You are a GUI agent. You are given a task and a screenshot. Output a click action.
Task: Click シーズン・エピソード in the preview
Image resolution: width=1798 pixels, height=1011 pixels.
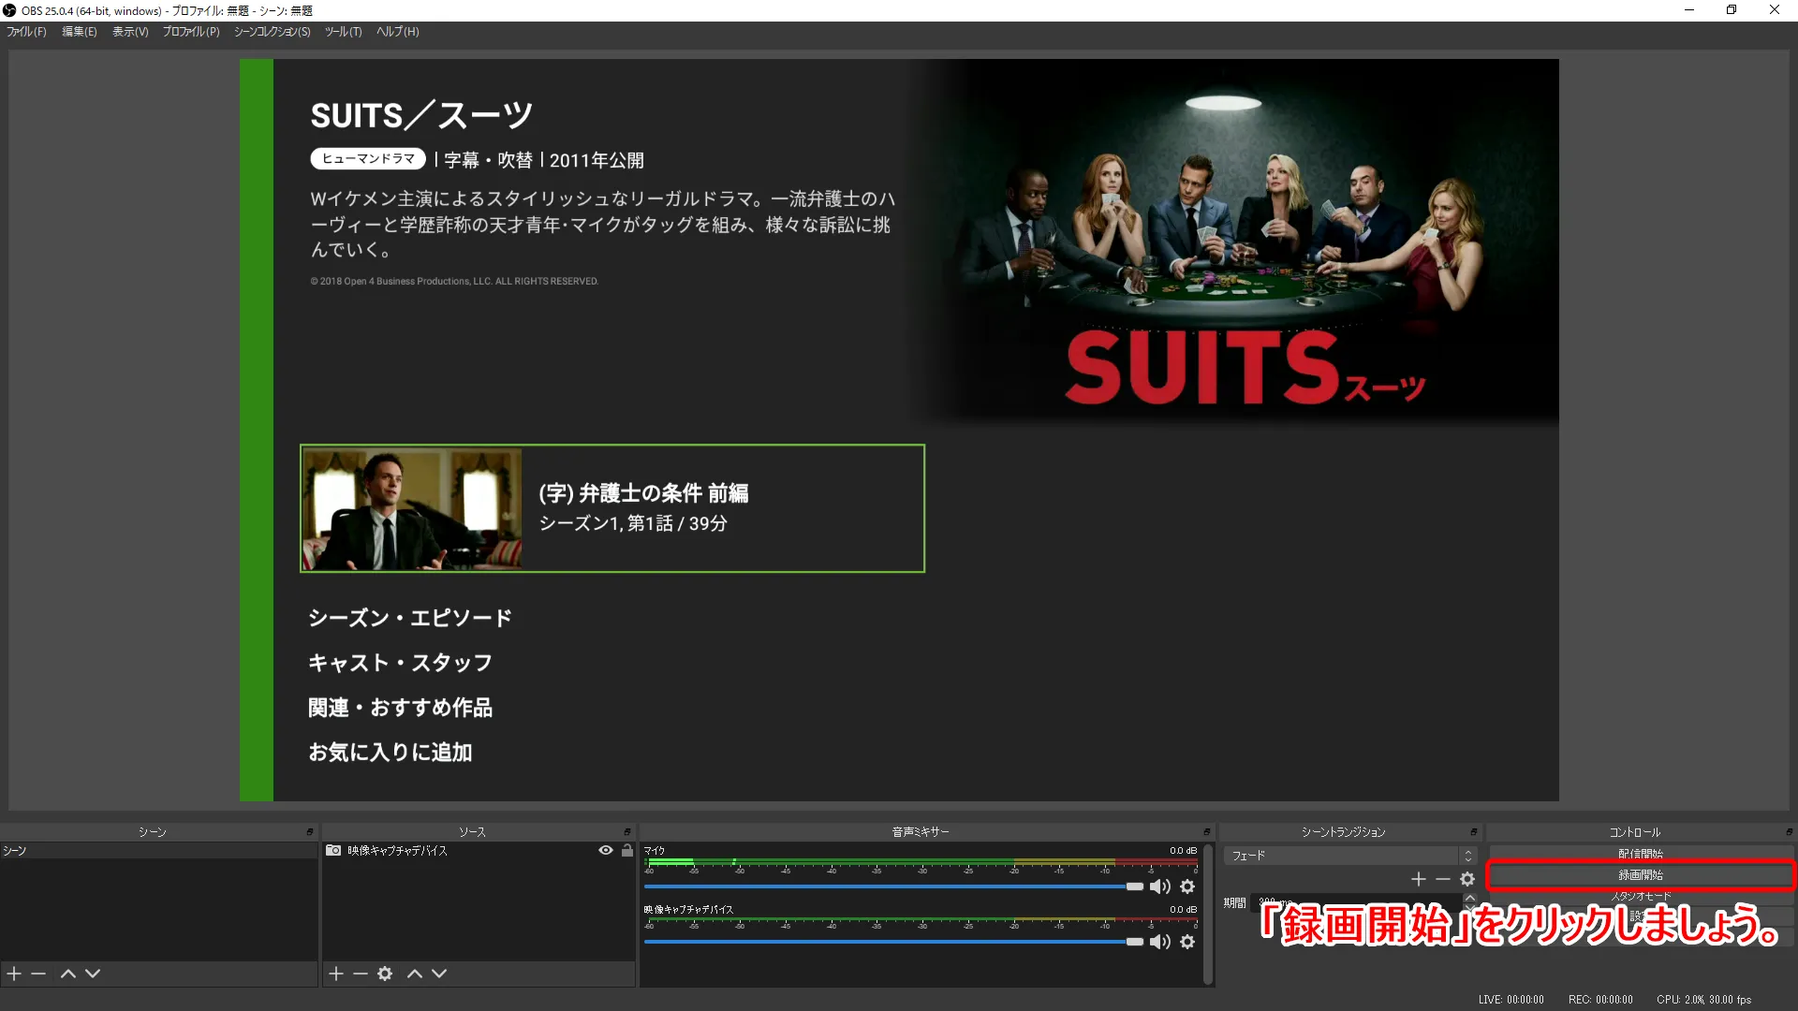click(410, 618)
